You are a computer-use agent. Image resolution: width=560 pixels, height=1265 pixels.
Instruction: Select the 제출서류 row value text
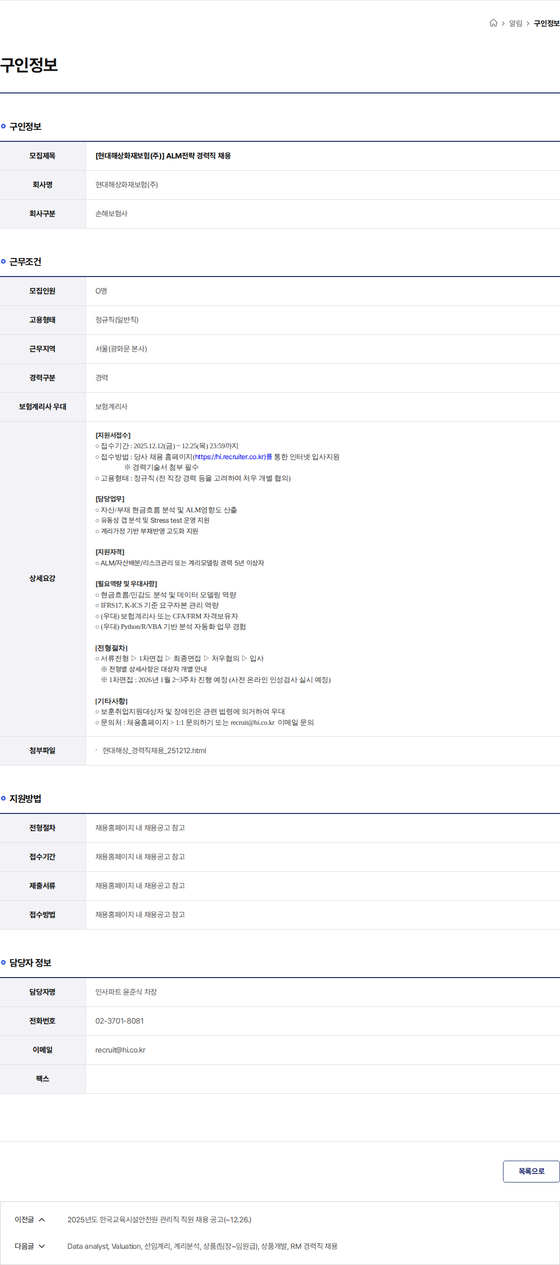point(140,886)
